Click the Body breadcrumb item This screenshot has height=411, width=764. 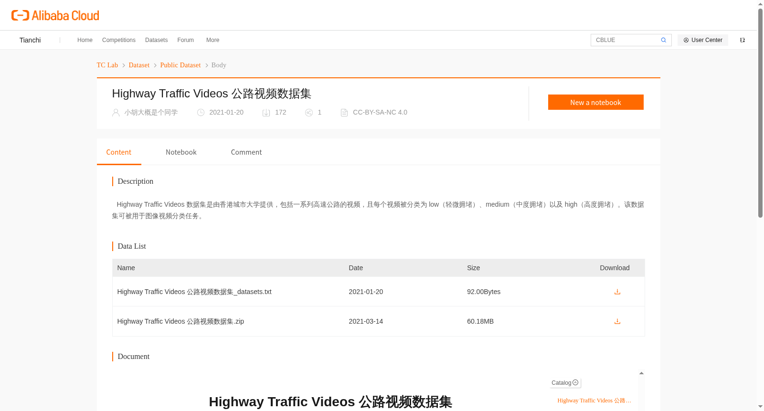(x=219, y=65)
